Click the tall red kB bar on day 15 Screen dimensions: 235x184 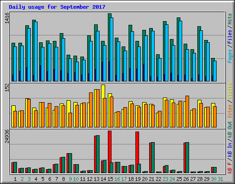tap(110, 152)
